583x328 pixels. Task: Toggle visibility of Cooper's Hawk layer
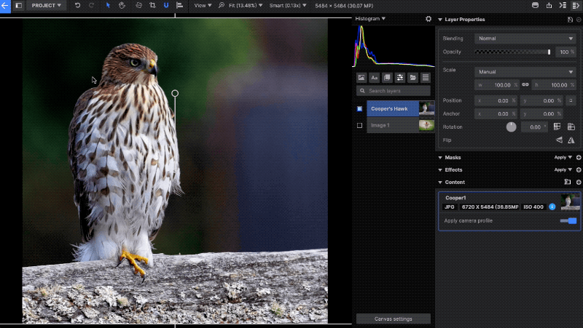[x=359, y=109]
